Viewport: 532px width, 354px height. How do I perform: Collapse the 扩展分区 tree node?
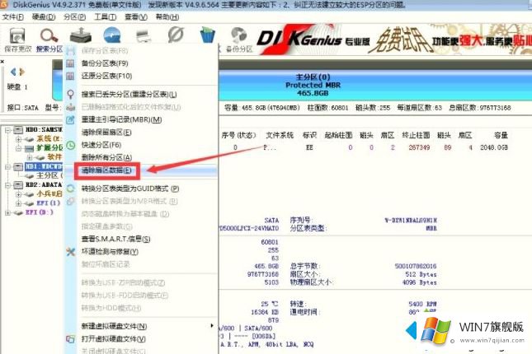coord(19,148)
